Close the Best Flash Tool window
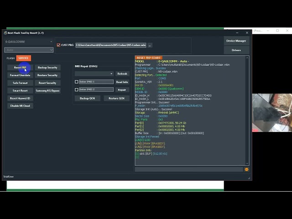 point(247,33)
